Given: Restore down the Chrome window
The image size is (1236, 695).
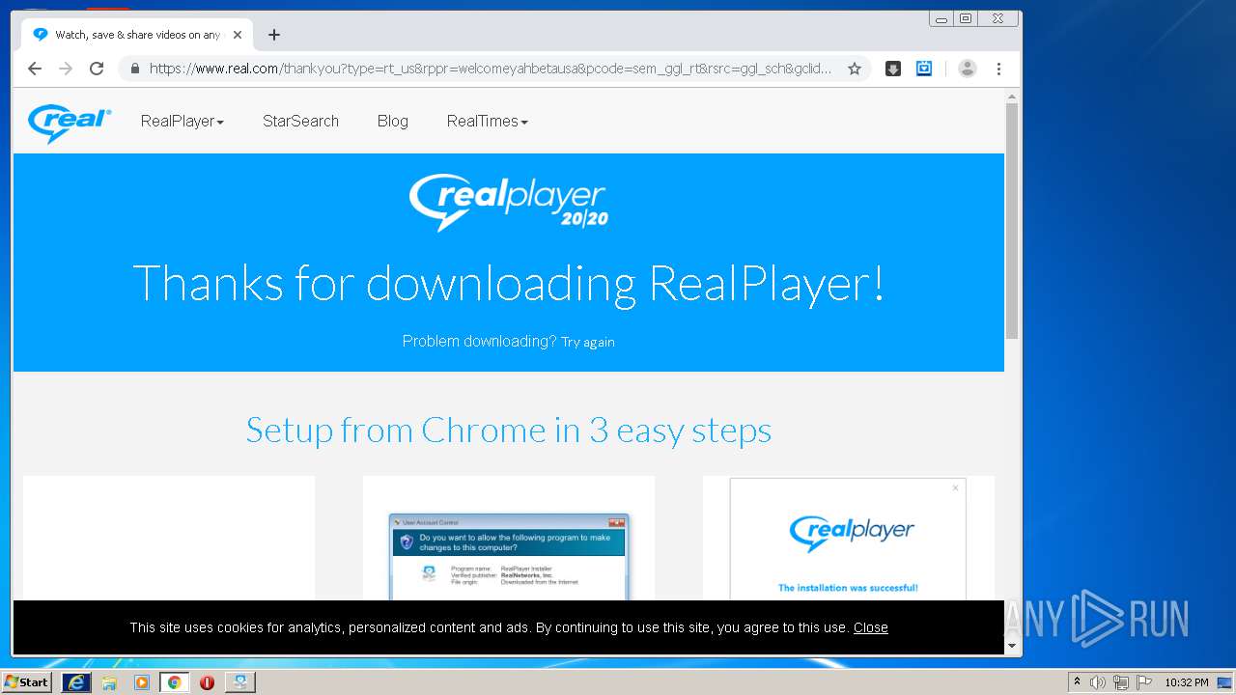Looking at the screenshot, I should pyautogui.click(x=966, y=18).
